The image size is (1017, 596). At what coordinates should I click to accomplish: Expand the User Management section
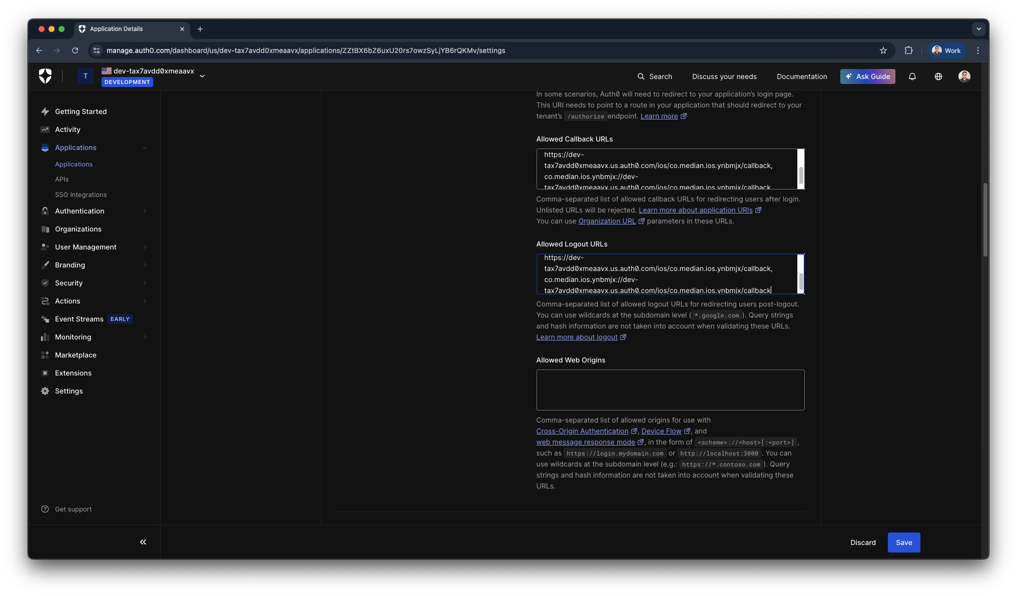[x=86, y=246]
